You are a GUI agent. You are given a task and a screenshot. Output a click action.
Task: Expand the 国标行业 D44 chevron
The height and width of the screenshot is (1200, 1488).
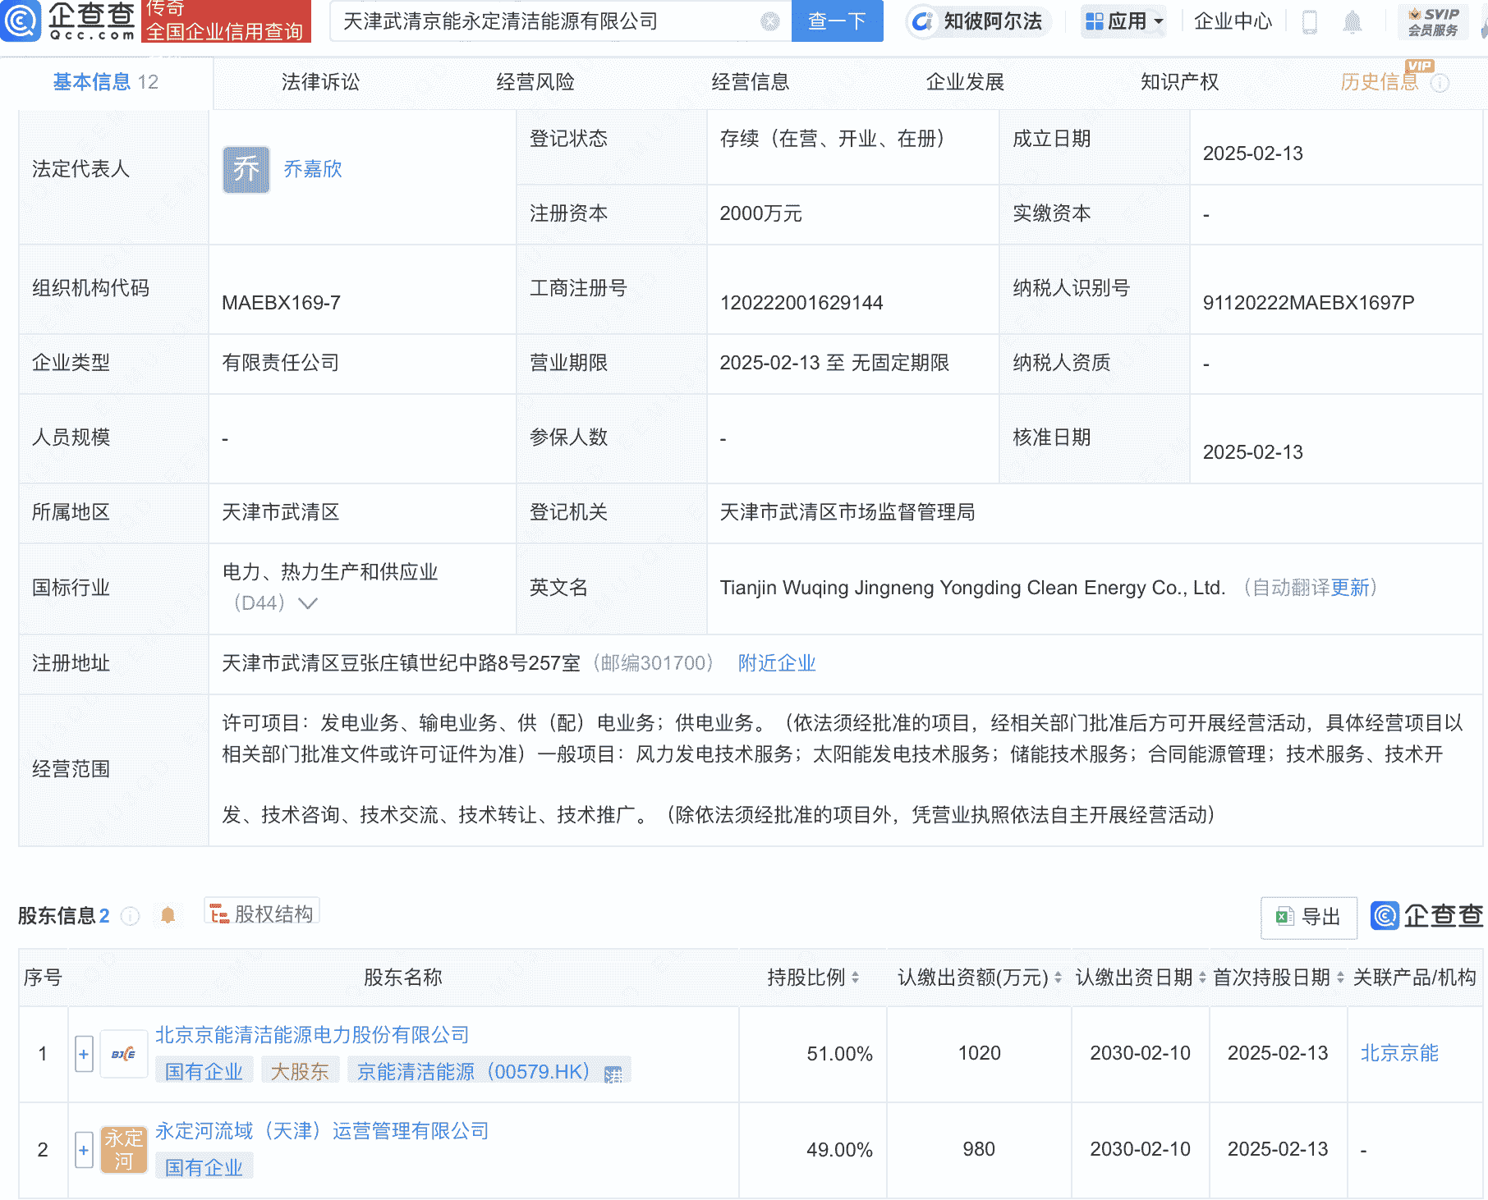tap(307, 605)
